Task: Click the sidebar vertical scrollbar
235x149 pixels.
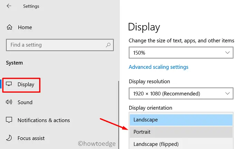Action: coord(118,114)
